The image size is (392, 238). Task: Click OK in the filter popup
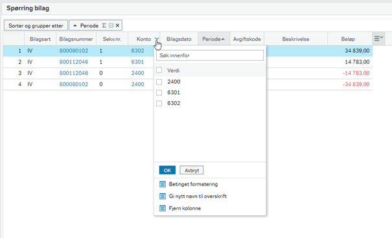(167, 170)
